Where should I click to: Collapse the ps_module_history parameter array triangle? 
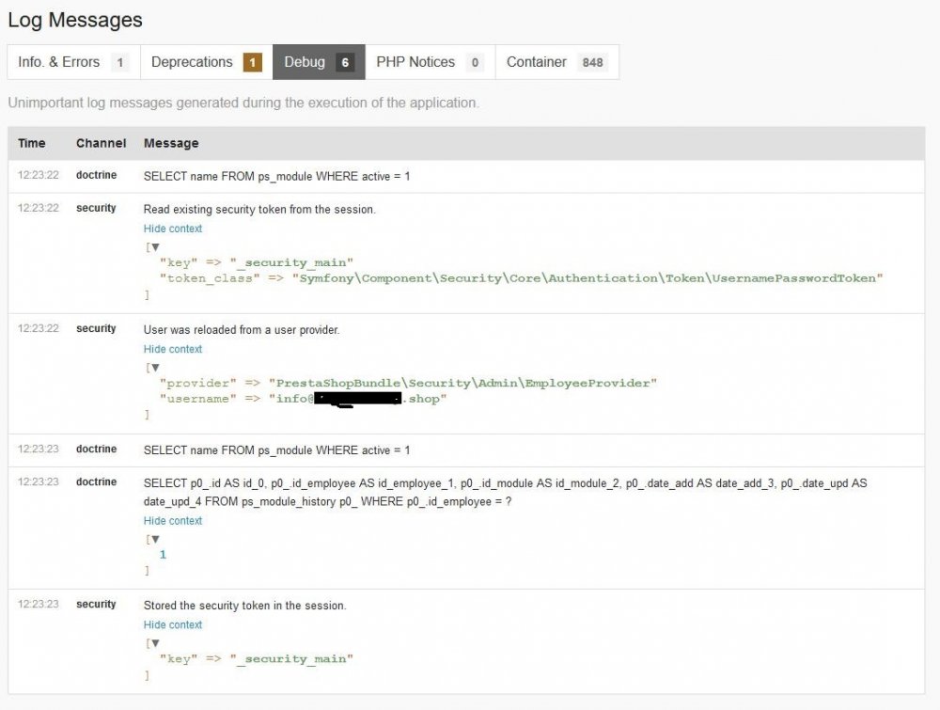coord(155,539)
